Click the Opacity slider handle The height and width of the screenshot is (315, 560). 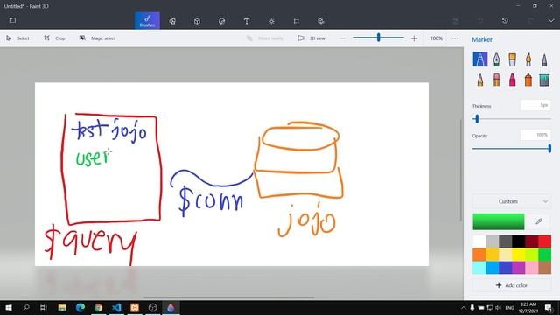[549, 148]
